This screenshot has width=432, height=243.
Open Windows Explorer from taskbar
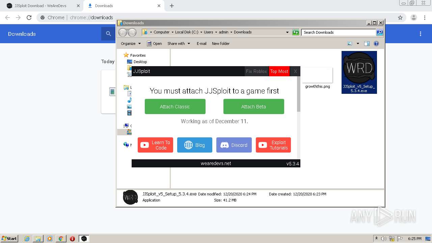[38, 239]
